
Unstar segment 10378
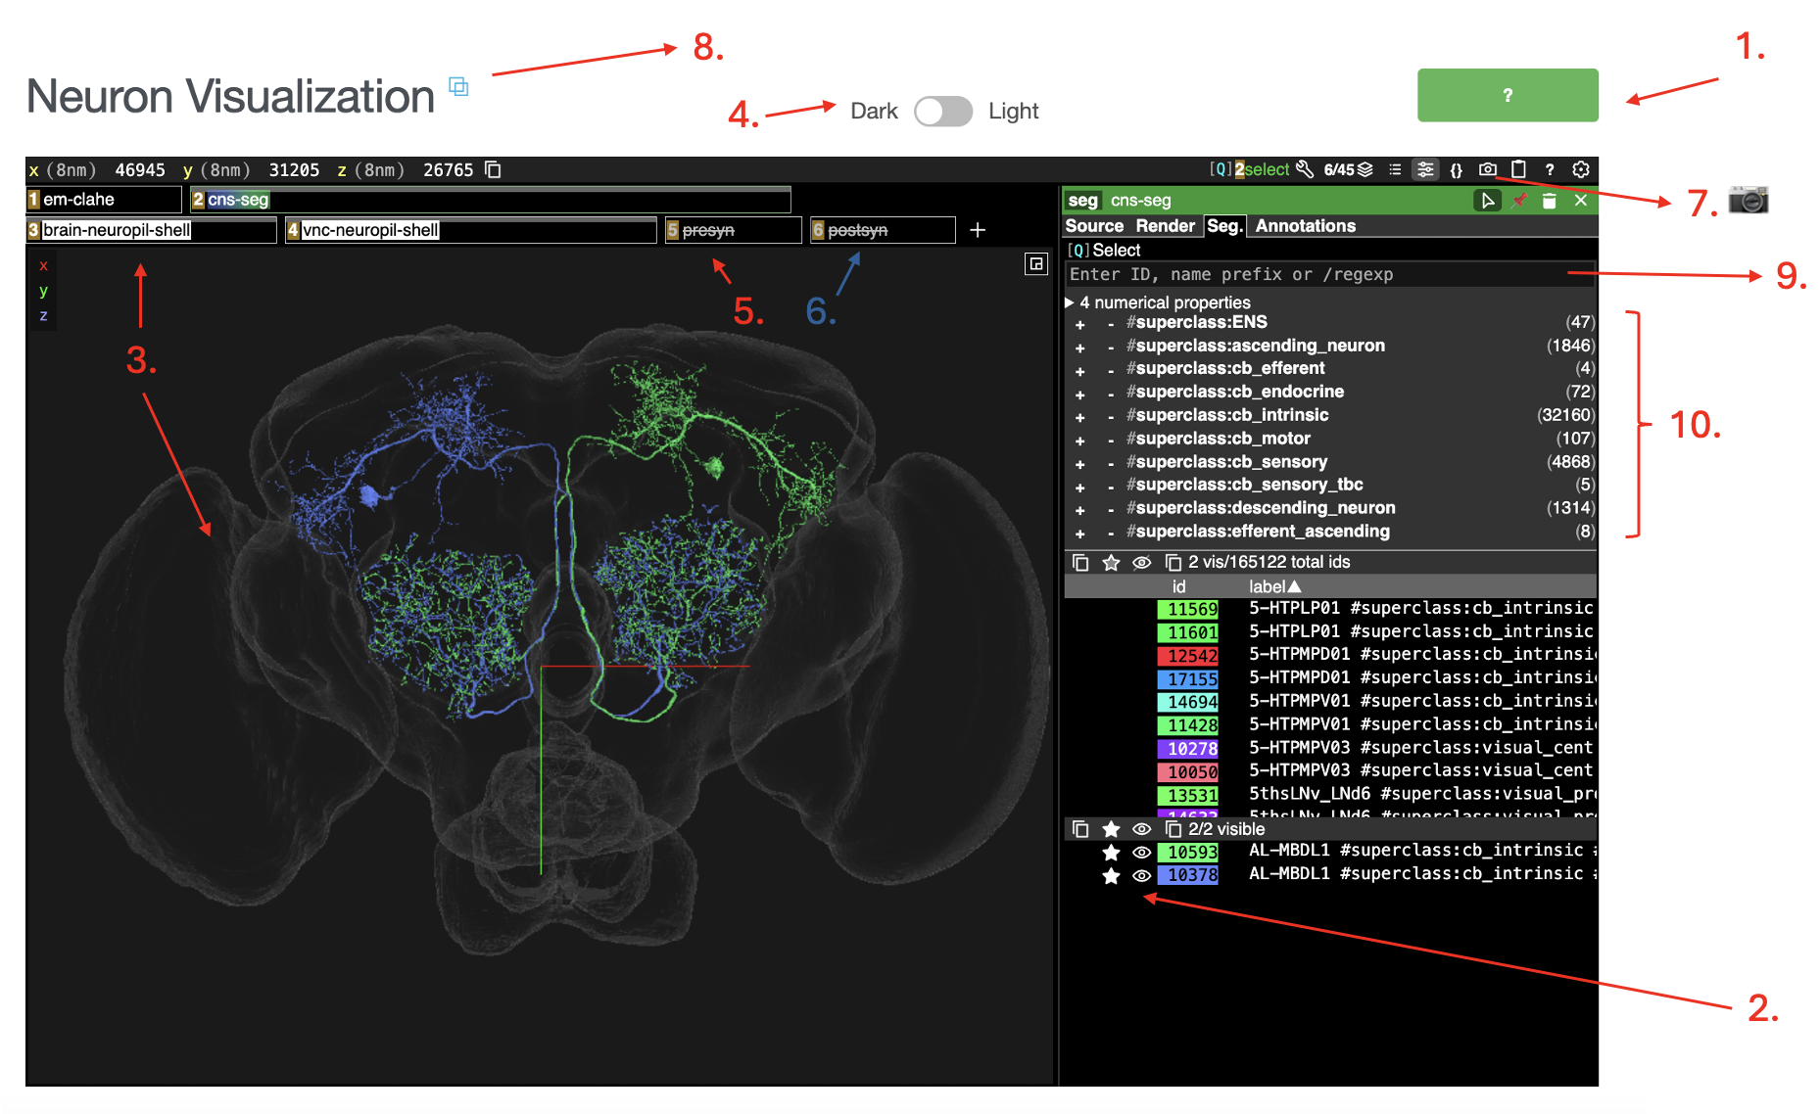1111,875
